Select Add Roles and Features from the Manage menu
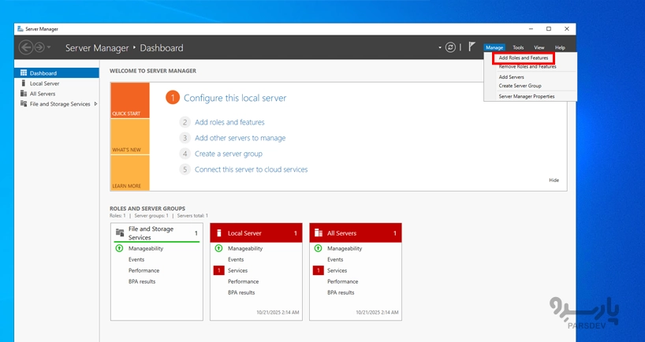This screenshot has height=342, width=645. (523, 58)
